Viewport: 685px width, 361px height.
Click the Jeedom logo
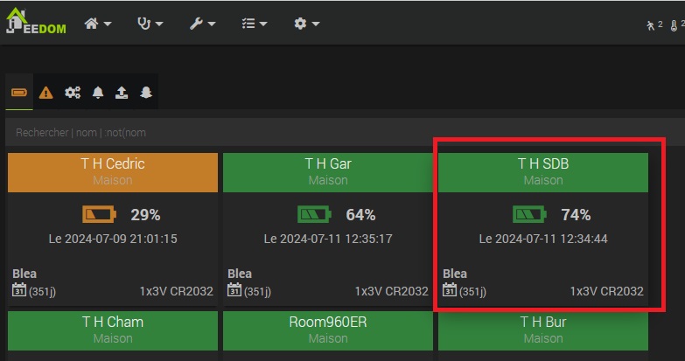pos(36,21)
